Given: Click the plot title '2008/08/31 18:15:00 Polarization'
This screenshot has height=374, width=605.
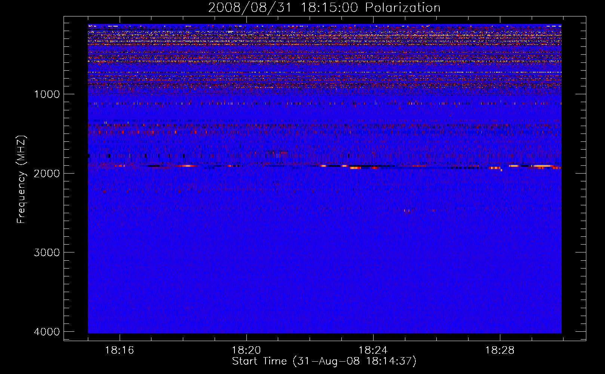Looking at the screenshot, I should tap(324, 7).
